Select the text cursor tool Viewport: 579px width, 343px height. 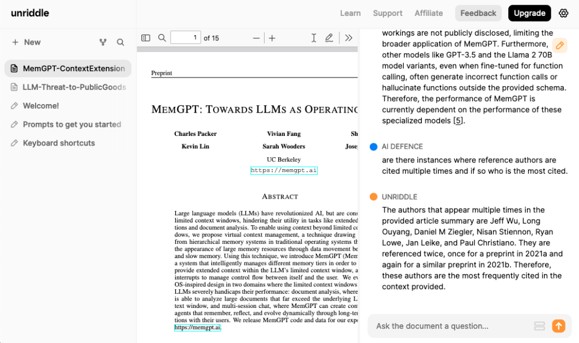(x=314, y=38)
